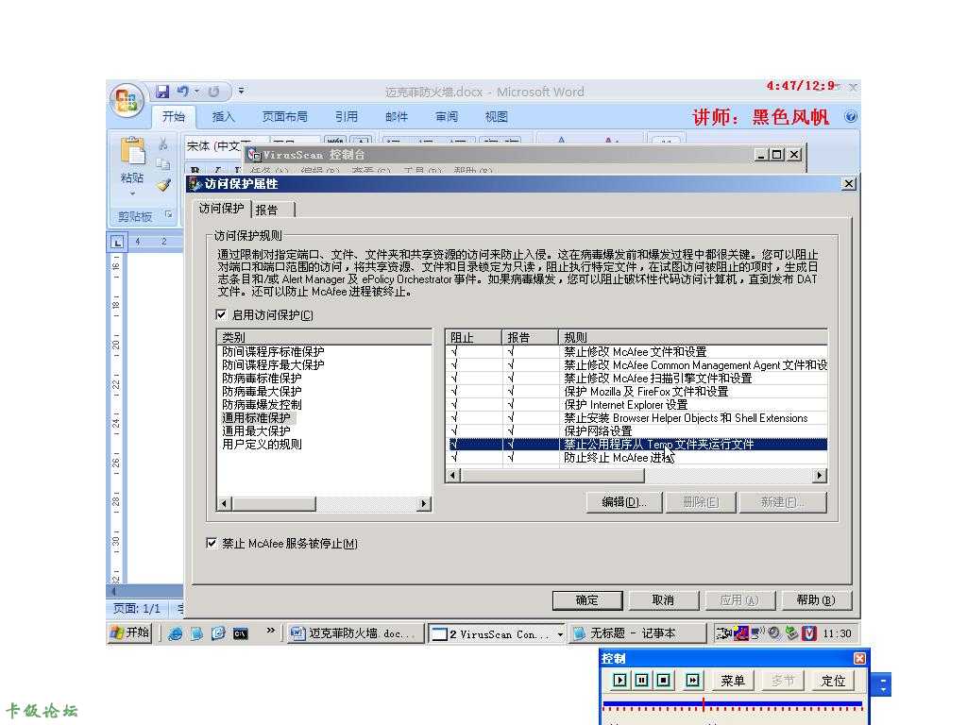Select 用户定义的规则 category
The width and height of the screenshot is (967, 725).
(x=262, y=444)
